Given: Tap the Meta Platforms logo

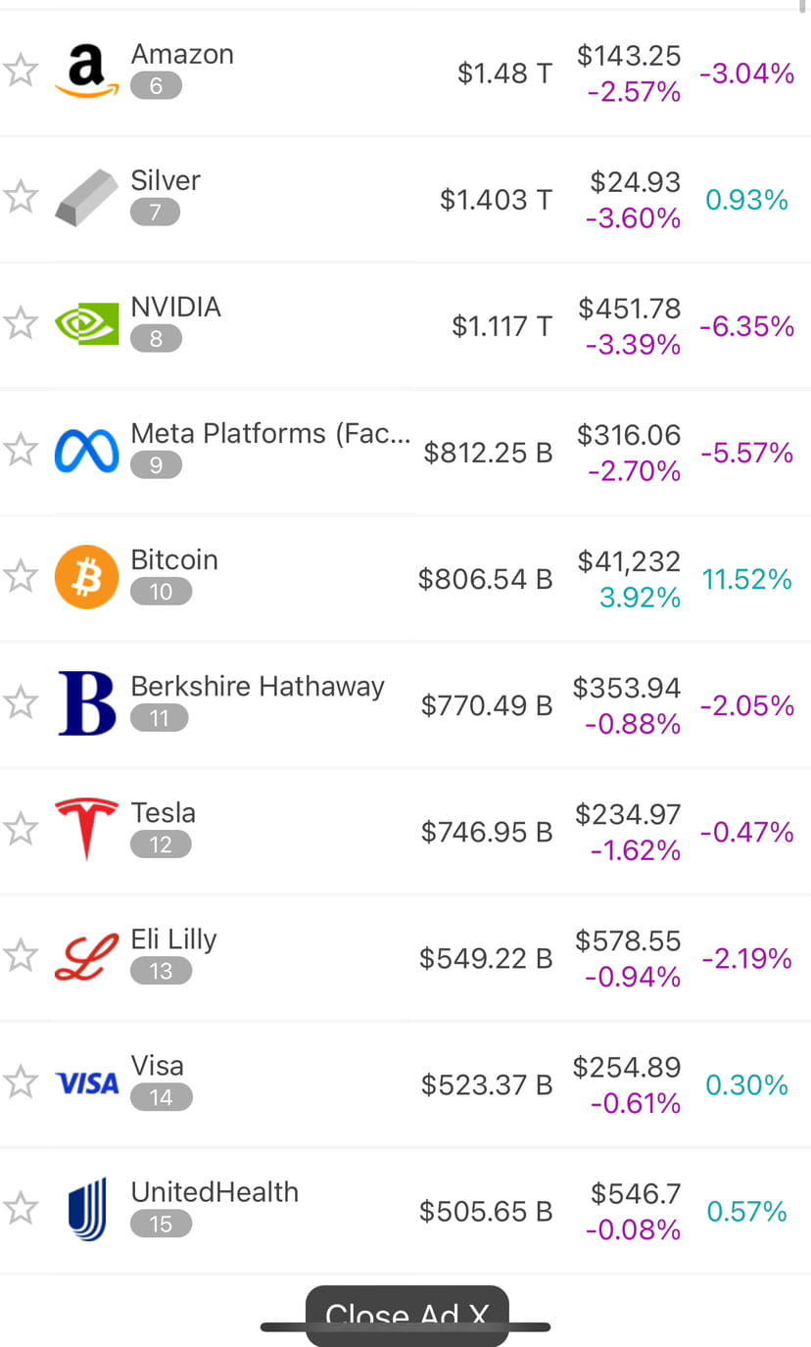Looking at the screenshot, I should click(x=86, y=452).
